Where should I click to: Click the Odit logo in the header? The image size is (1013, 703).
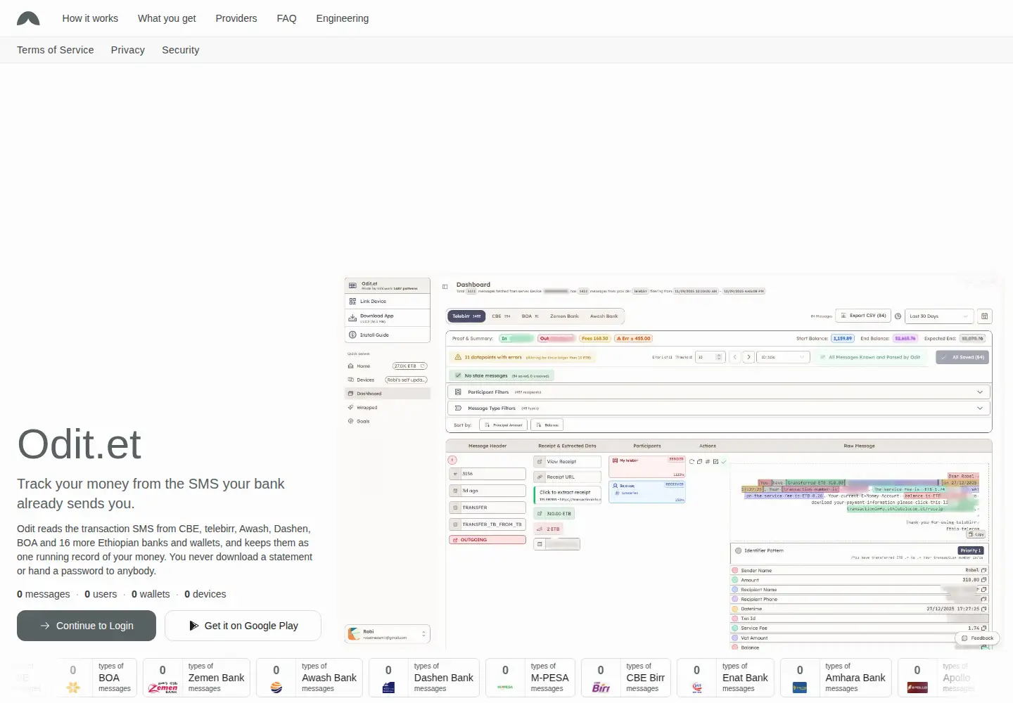pos(28,18)
